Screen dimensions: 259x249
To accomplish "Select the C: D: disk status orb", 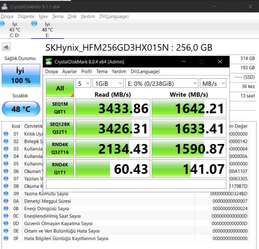I will (2, 23).
